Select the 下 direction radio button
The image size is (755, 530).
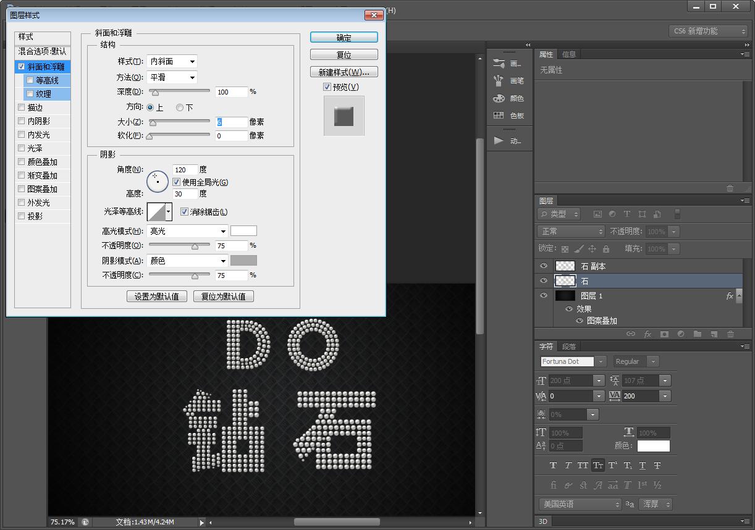pos(180,107)
